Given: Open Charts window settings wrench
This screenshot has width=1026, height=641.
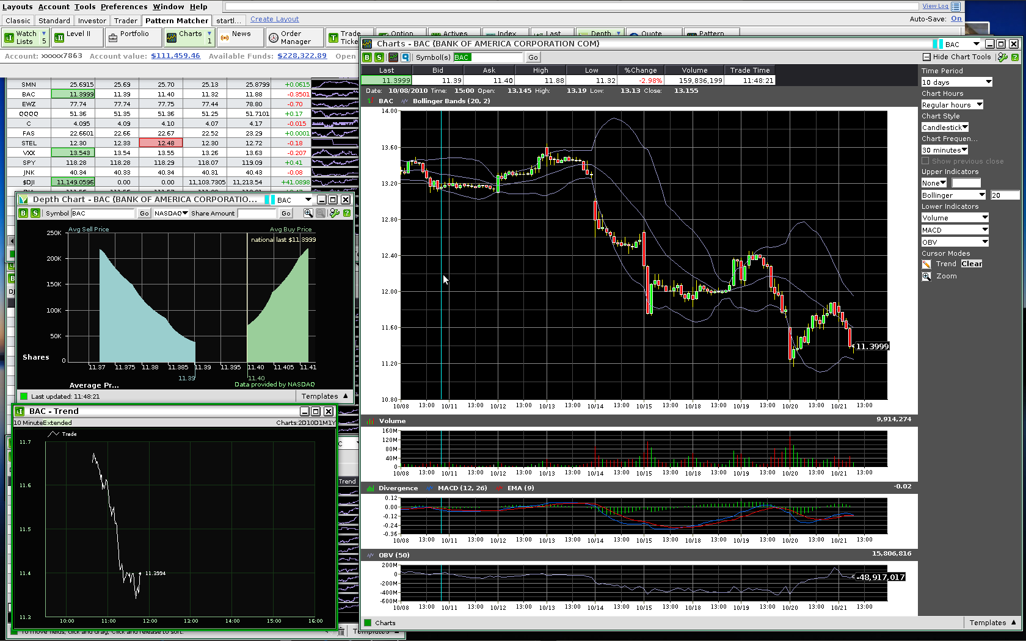Looking at the screenshot, I should click(1002, 57).
